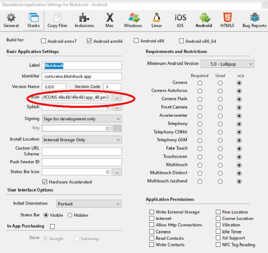This screenshot has width=268, height=253.
Task: Open the HTML5 platform settings
Action: tap(227, 20)
